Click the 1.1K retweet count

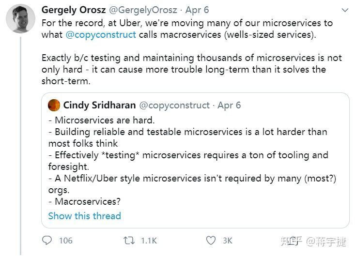click(149, 241)
